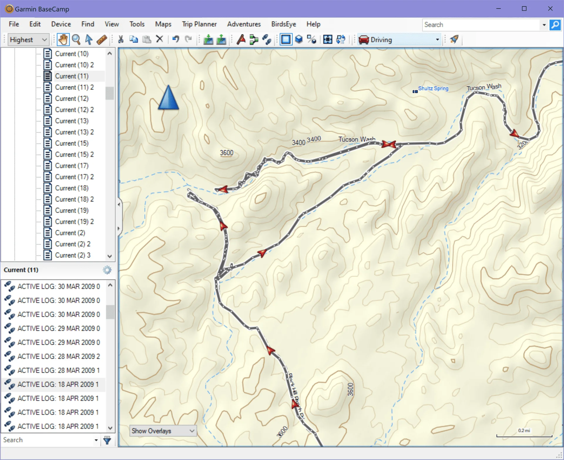Select the New Route tool
Image resolution: width=564 pixels, height=460 pixels.
tap(254, 39)
